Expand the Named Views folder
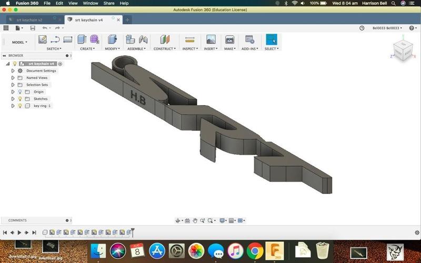This screenshot has height=263, width=421. [x=13, y=78]
